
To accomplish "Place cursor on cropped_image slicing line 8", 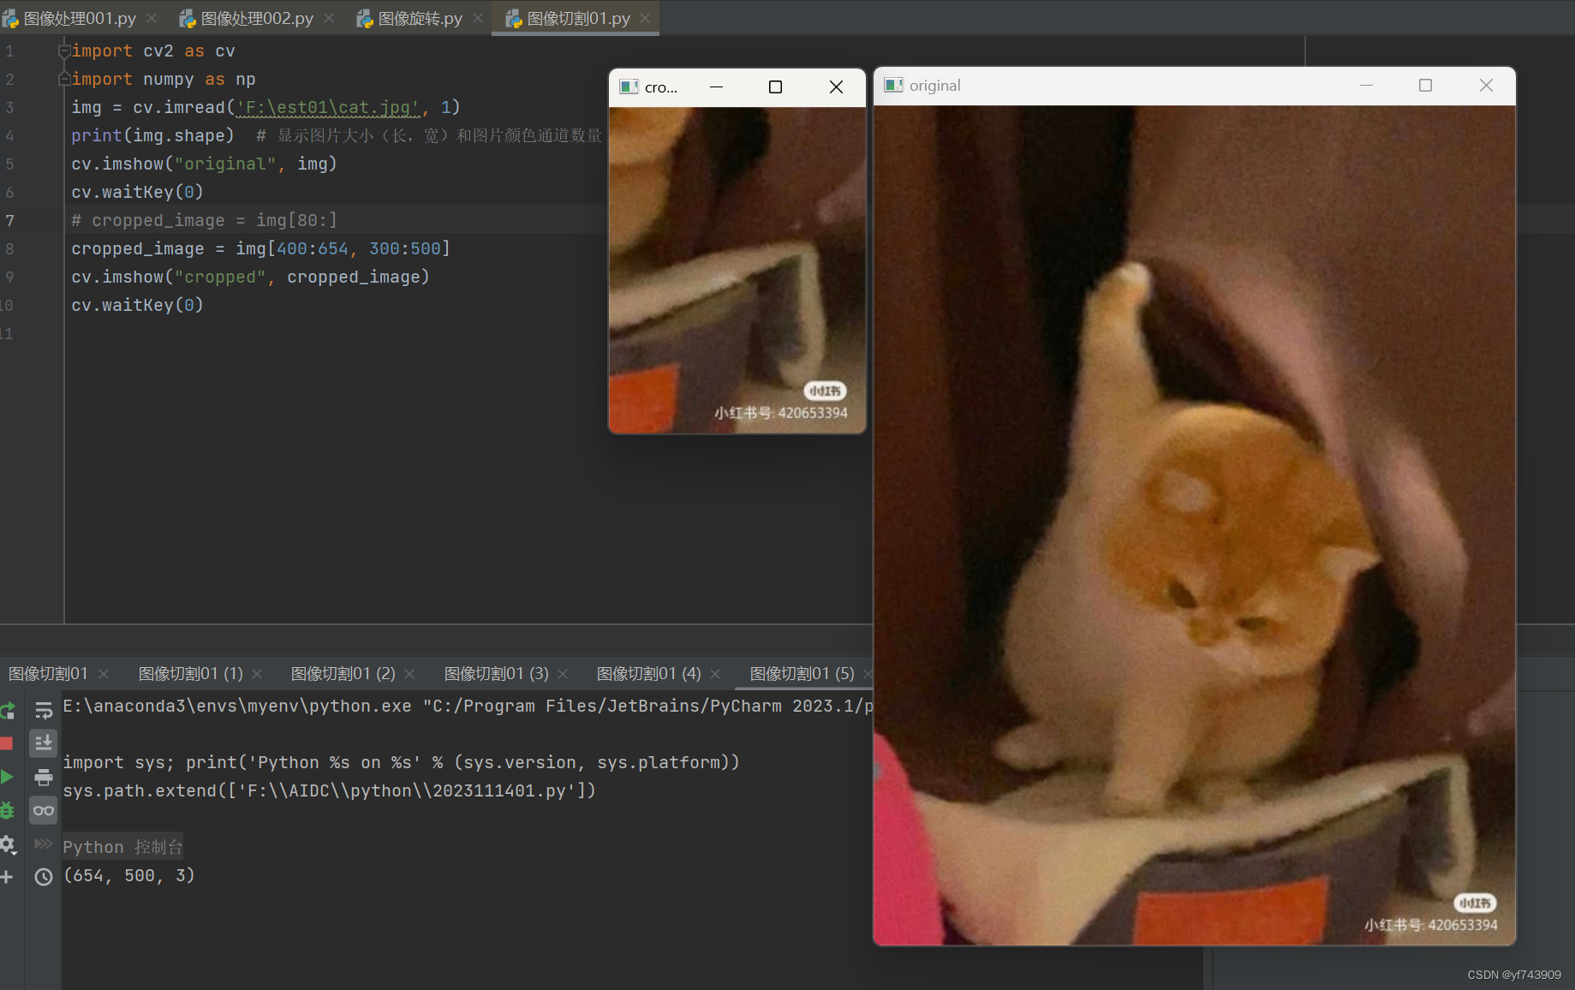I will tap(260, 248).
